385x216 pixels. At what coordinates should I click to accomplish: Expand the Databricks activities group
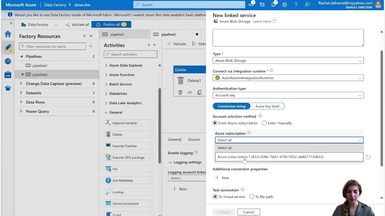click(106, 94)
